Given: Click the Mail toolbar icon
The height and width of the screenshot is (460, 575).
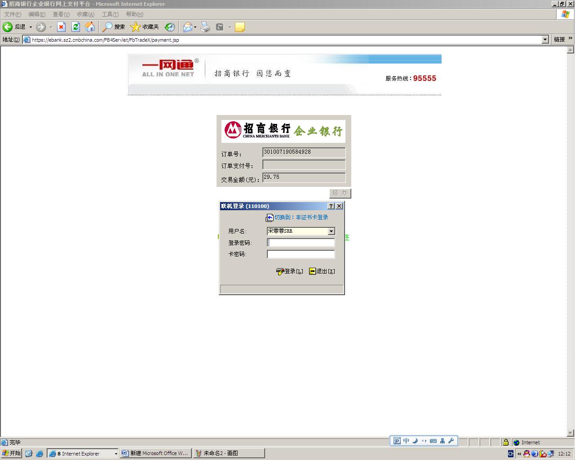Looking at the screenshot, I should pyautogui.click(x=187, y=27).
